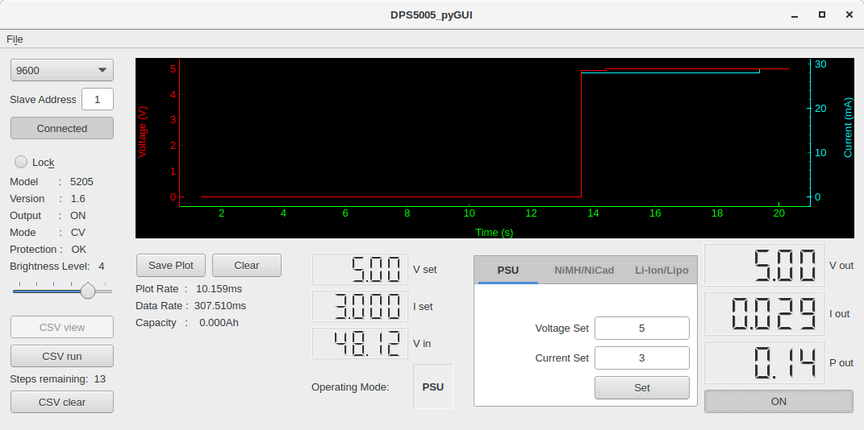This screenshot has width=864, height=430.
Task: Click the V in display showing 48.12
Action: pos(359,343)
